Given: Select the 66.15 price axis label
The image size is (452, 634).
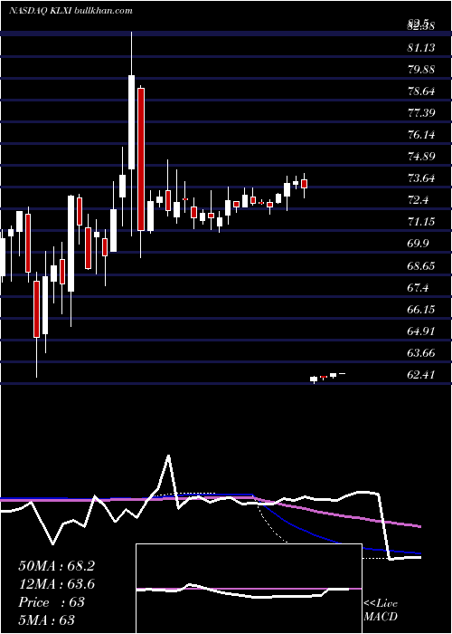Looking at the screenshot, I should click(421, 310).
